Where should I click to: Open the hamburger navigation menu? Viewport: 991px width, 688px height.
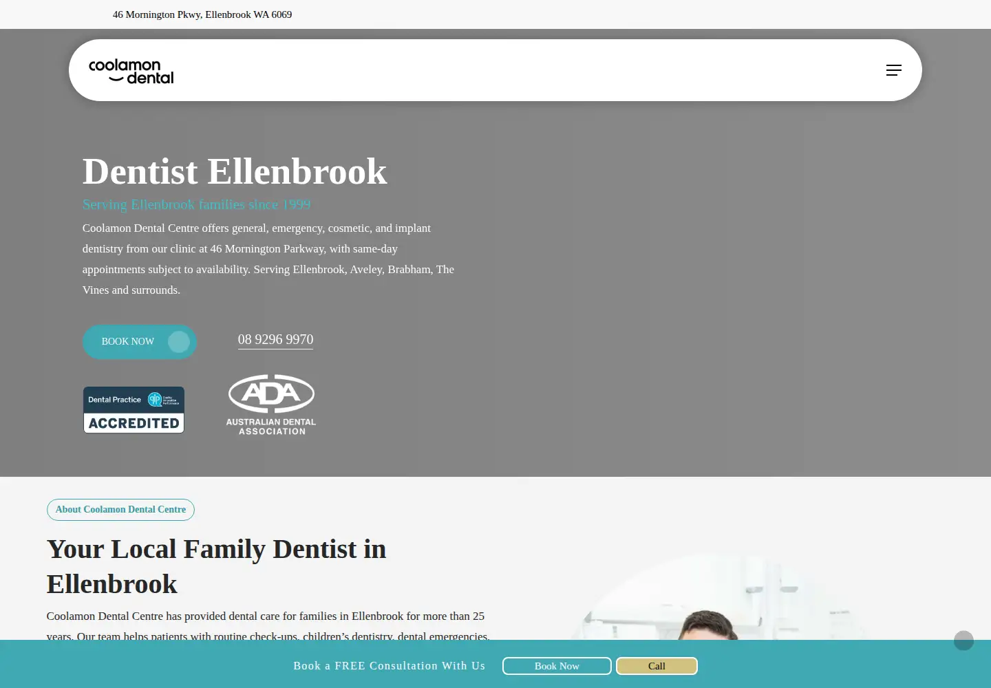[x=893, y=70]
